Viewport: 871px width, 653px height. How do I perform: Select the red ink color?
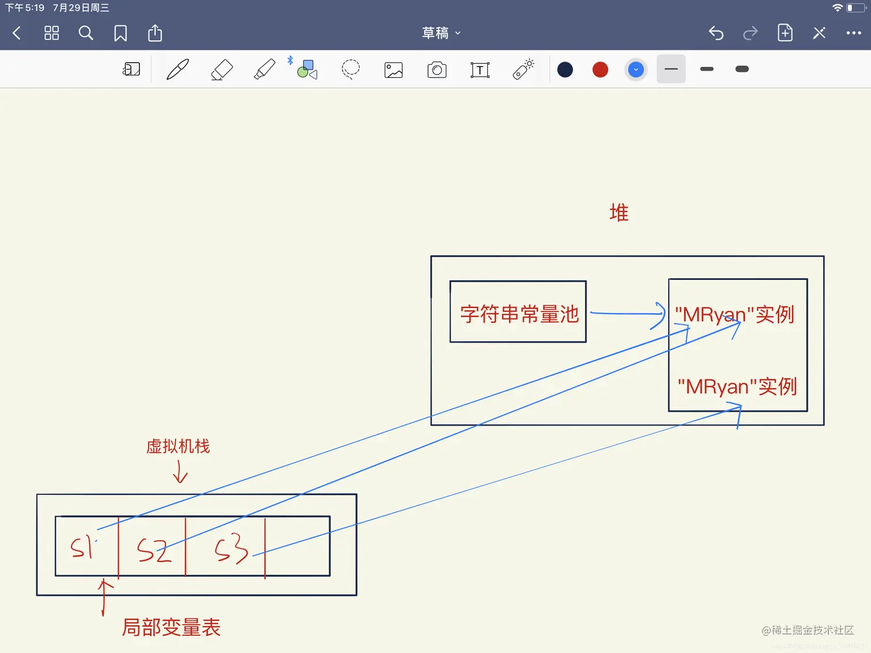coord(600,69)
